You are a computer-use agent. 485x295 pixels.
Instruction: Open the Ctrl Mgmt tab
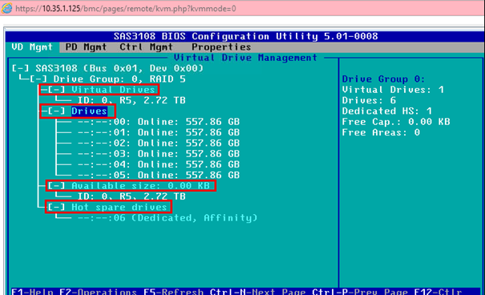point(147,47)
